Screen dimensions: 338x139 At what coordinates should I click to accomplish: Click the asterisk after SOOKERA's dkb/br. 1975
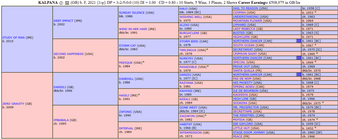click(323, 103)
